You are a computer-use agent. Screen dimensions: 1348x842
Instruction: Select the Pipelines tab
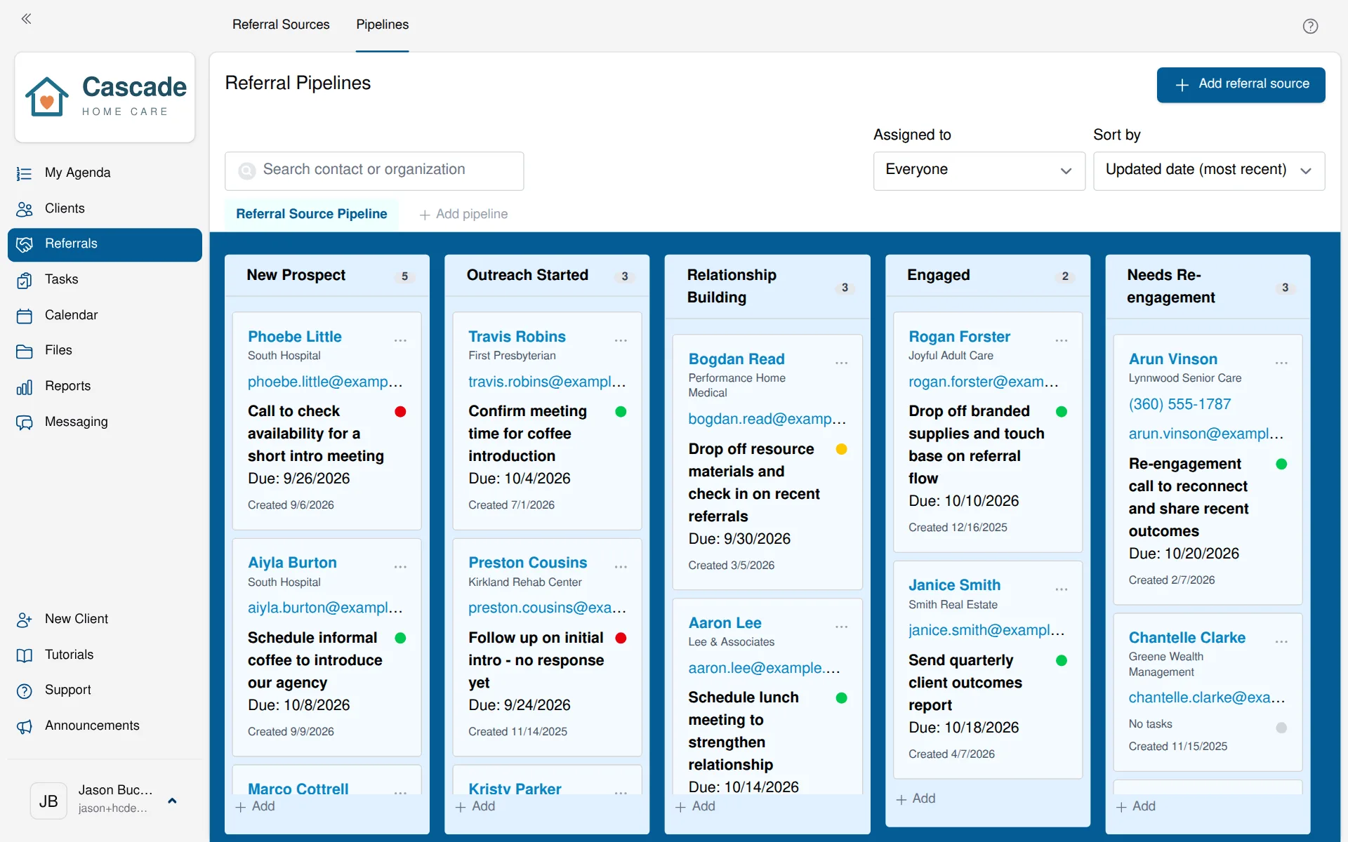pyautogui.click(x=382, y=25)
